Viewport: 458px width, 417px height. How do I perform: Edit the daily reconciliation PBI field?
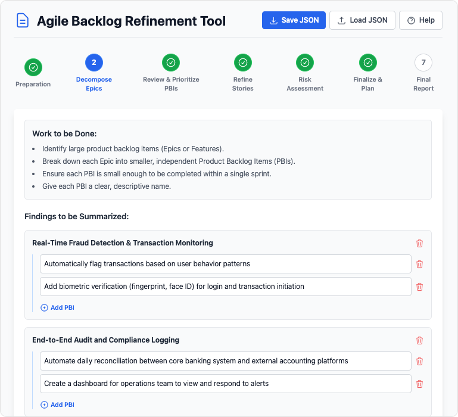(226, 361)
